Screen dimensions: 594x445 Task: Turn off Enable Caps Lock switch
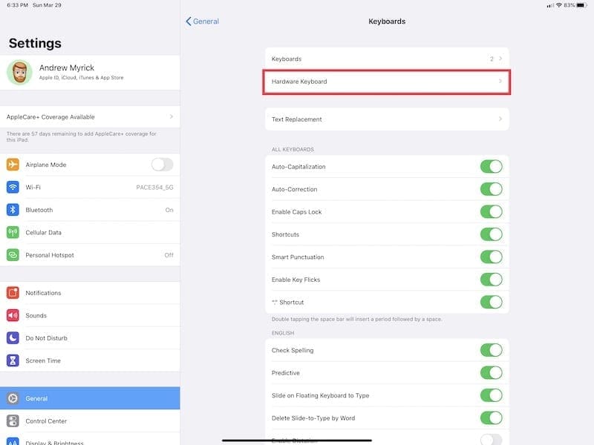[492, 211]
